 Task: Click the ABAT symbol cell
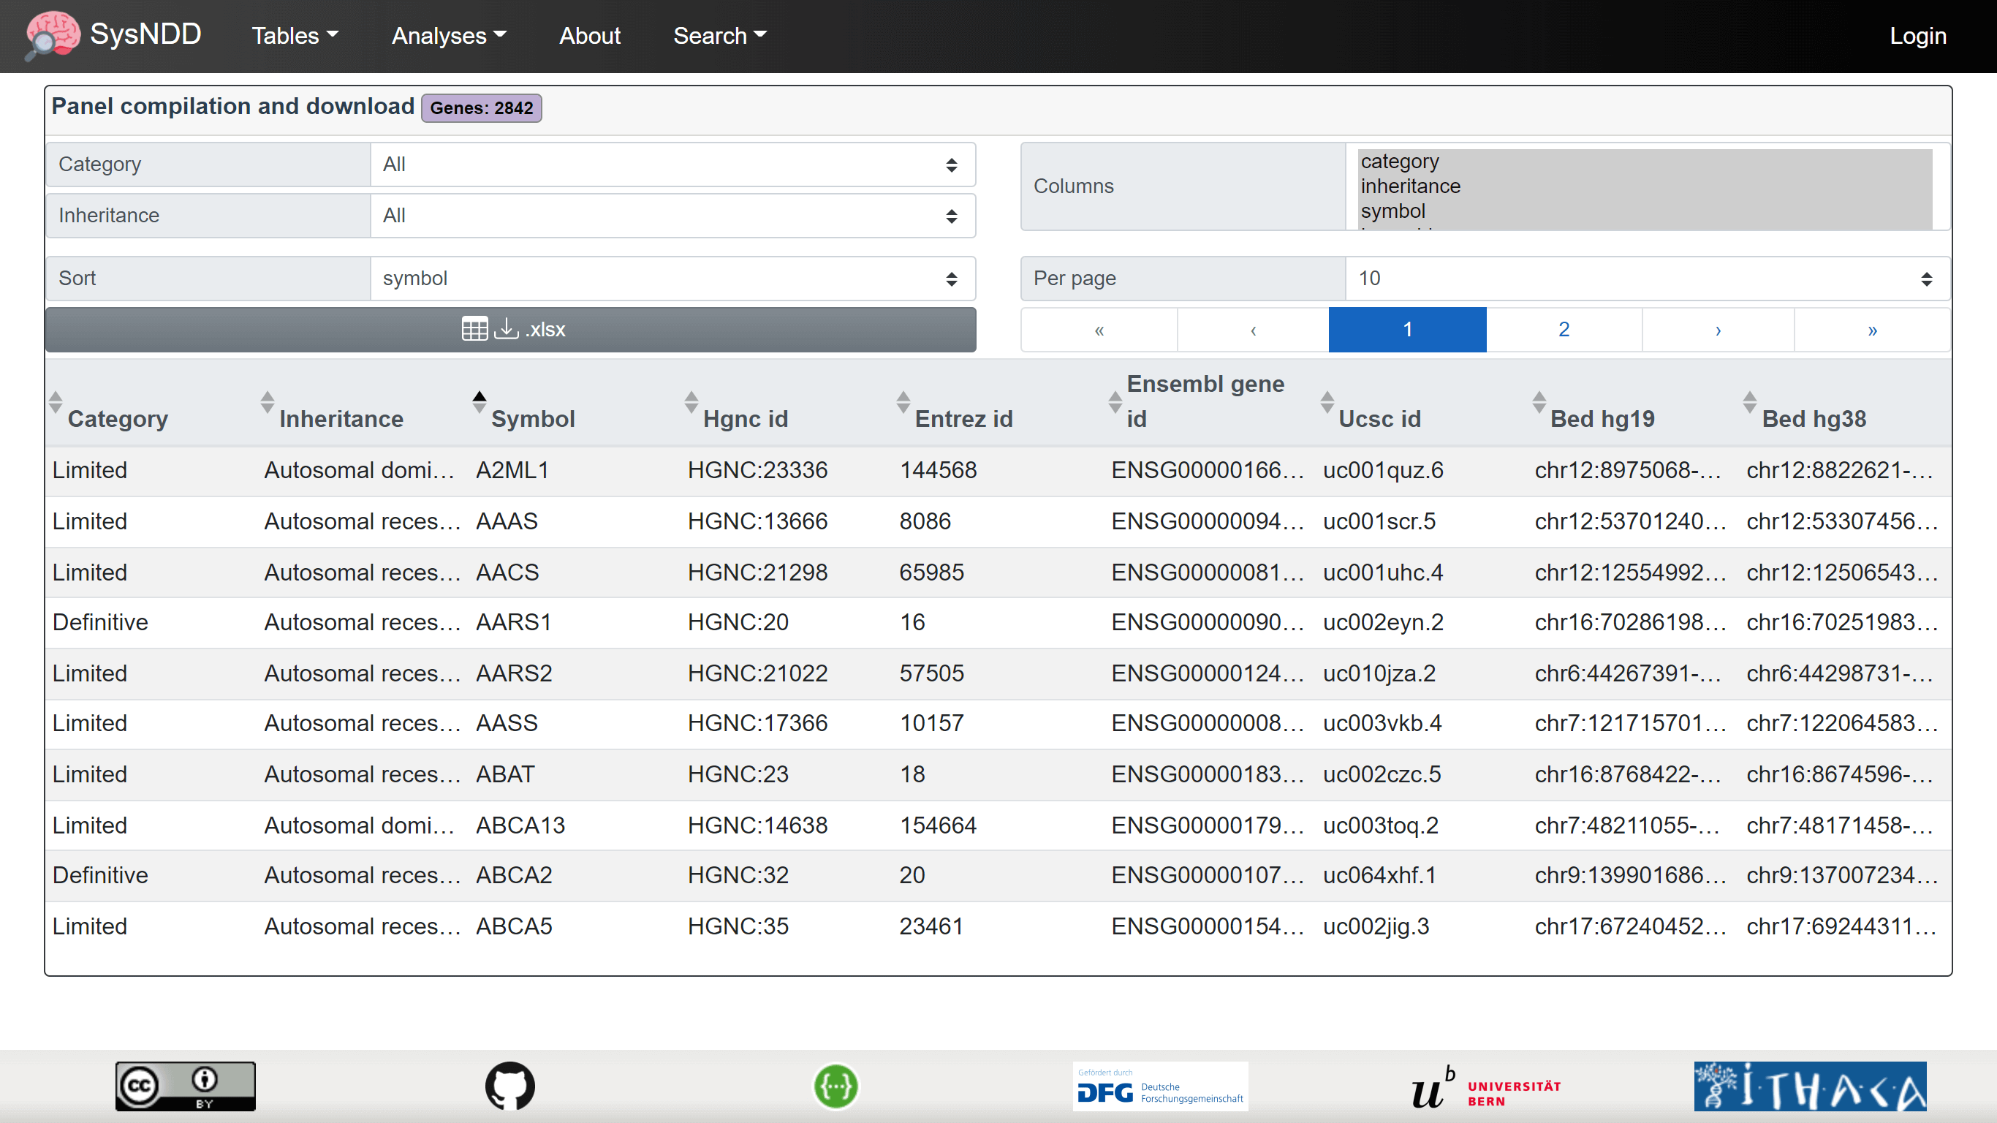[x=504, y=774]
